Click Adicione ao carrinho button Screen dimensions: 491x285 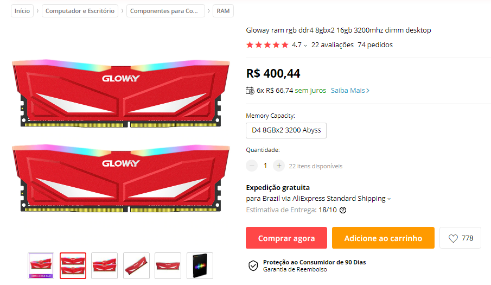[x=383, y=238]
